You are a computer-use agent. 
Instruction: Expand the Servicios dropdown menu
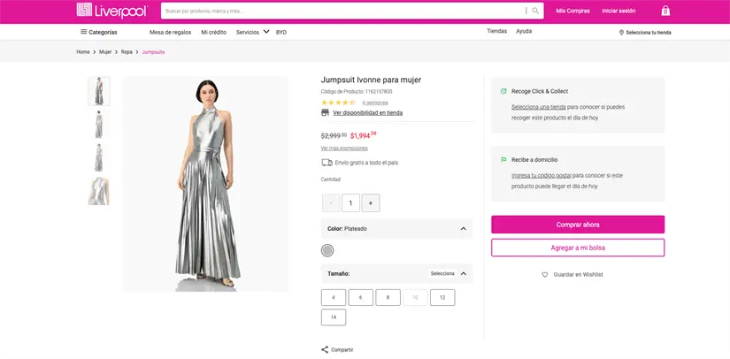click(x=252, y=32)
